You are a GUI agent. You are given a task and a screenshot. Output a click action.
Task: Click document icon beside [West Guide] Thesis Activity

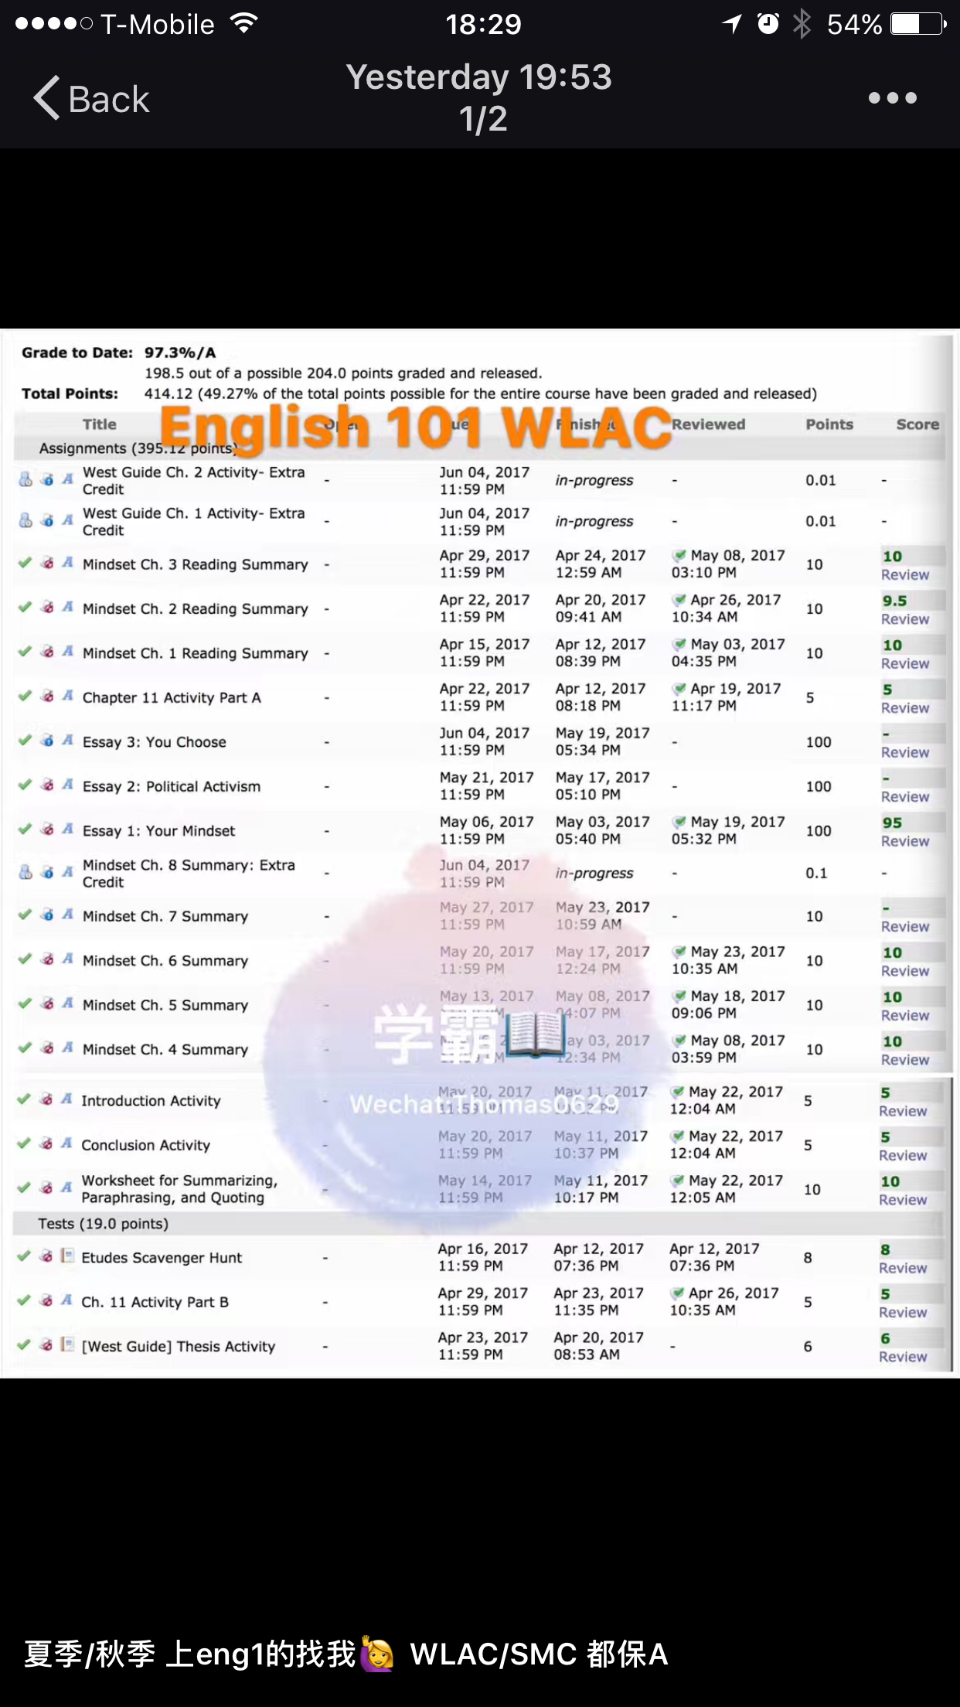click(67, 1344)
